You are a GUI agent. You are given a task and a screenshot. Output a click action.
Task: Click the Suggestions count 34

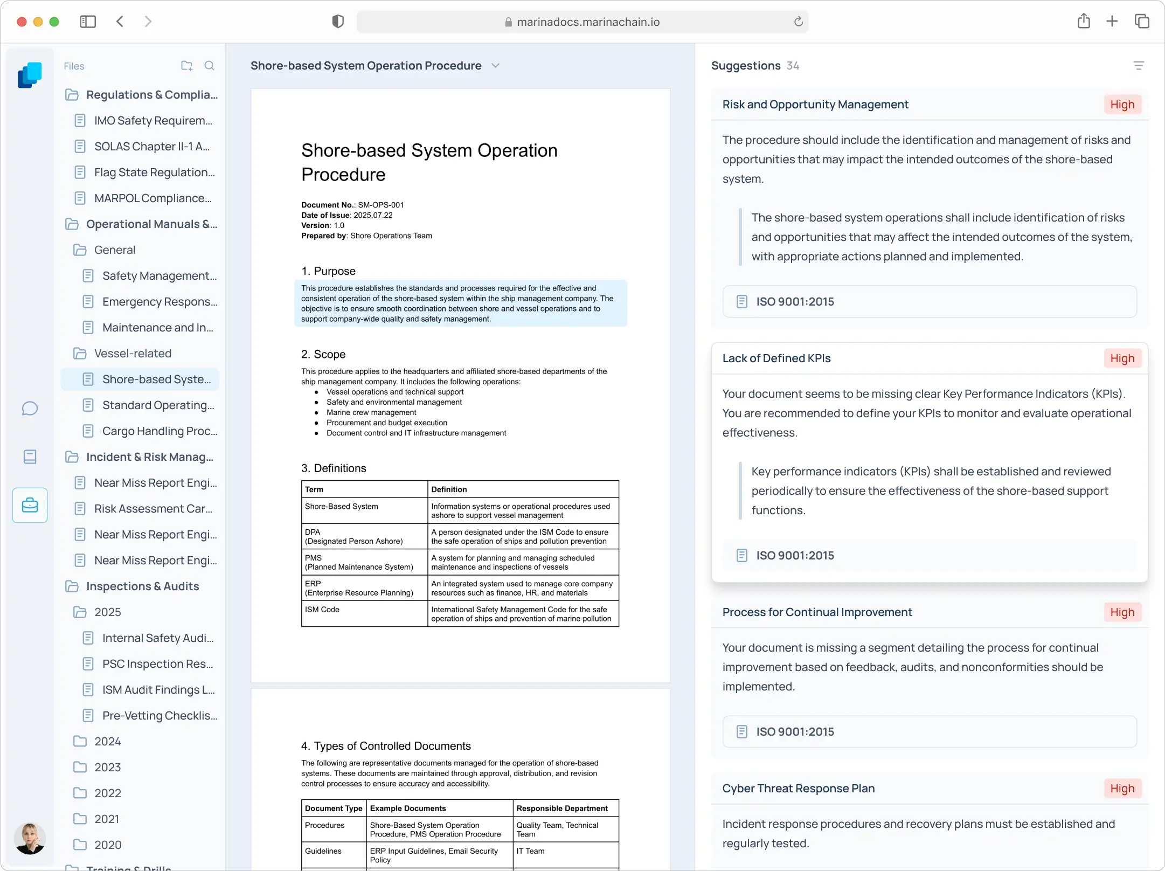coord(793,66)
